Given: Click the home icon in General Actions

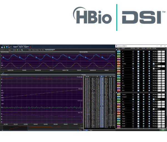Looking at the screenshot, I should point(2,47).
